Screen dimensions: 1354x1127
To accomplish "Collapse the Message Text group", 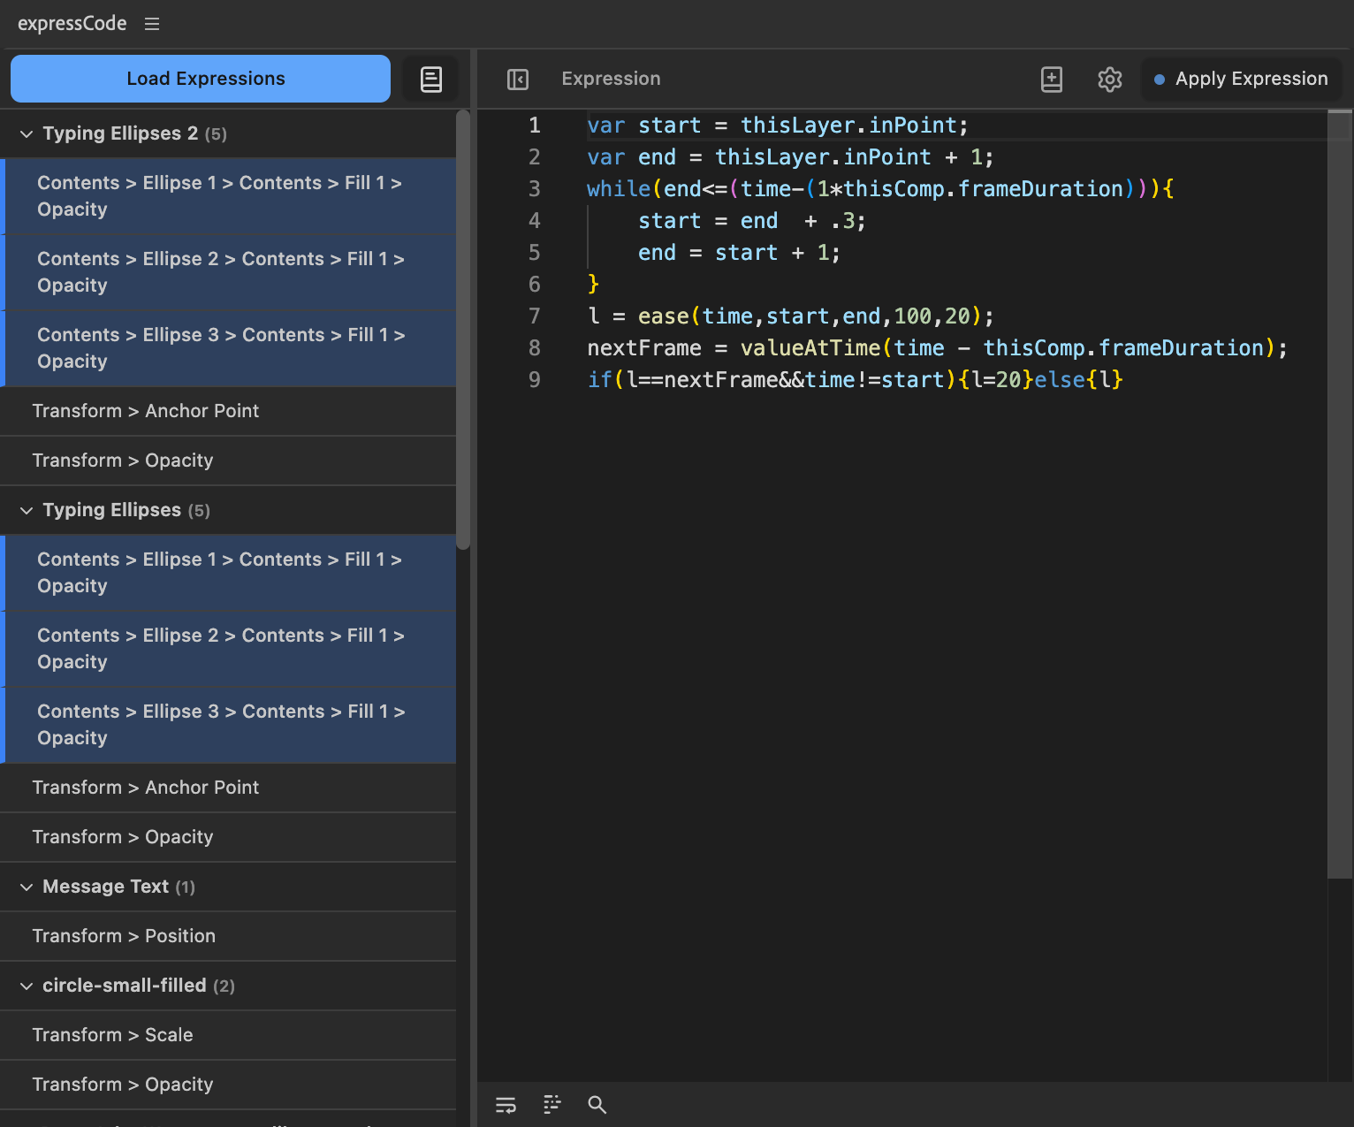I will tap(27, 887).
